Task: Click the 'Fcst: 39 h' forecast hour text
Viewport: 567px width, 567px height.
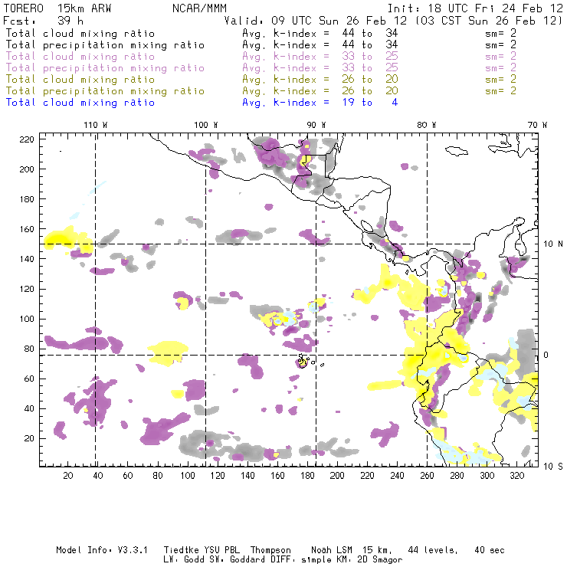Action: pos(43,20)
